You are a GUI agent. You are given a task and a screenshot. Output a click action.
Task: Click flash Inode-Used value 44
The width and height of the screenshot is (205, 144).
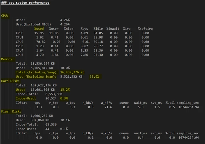[x=47, y=129]
